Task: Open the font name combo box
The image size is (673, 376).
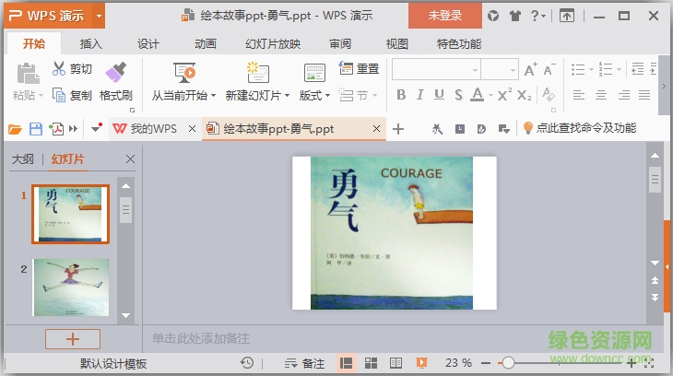Action: [x=435, y=69]
